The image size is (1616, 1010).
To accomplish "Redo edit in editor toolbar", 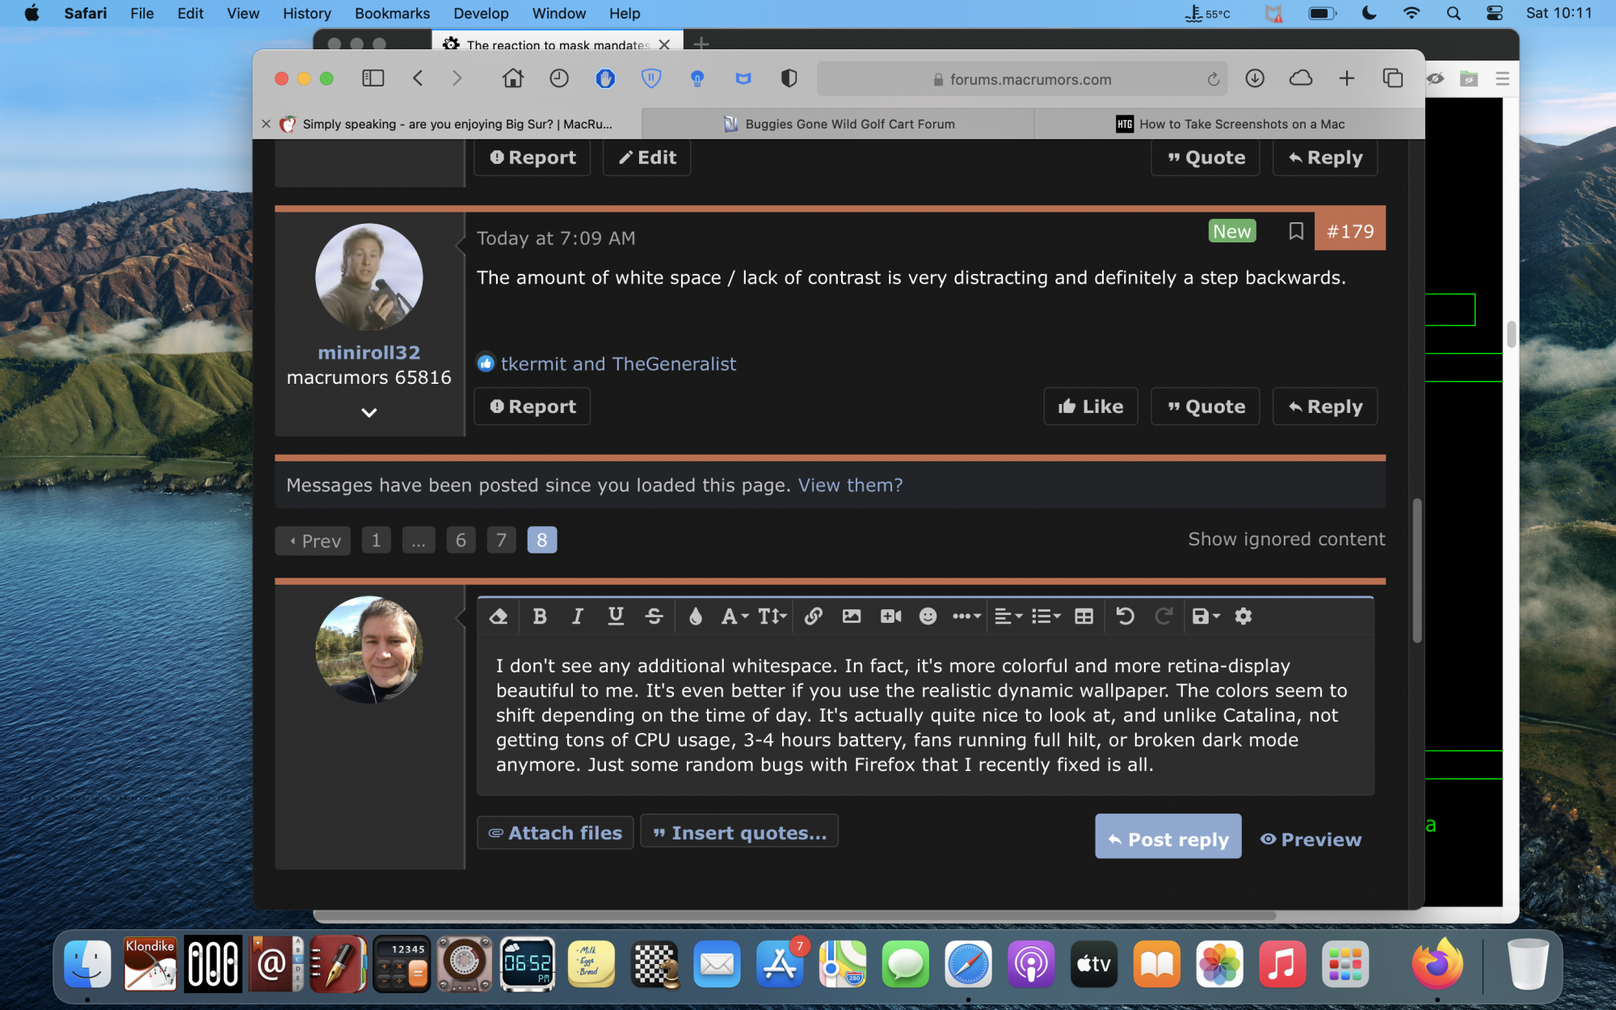I will [x=1164, y=617].
